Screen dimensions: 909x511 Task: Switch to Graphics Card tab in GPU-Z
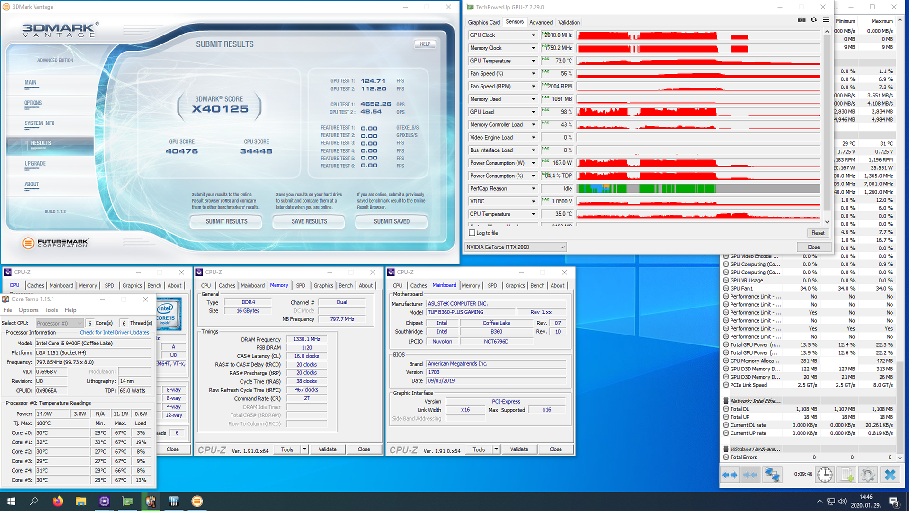pos(483,22)
